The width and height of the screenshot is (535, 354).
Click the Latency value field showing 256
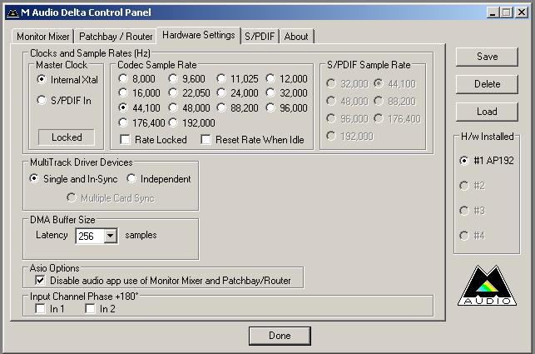click(x=90, y=236)
